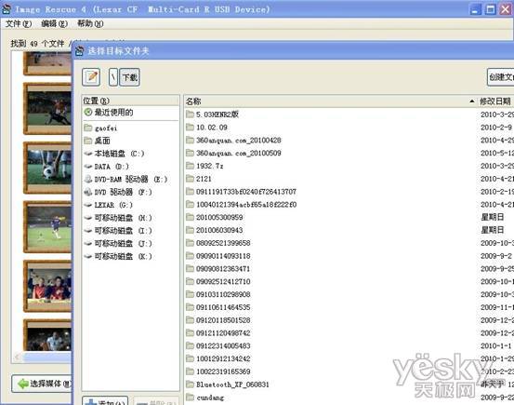Open the 编辑(E) menu

(55, 23)
